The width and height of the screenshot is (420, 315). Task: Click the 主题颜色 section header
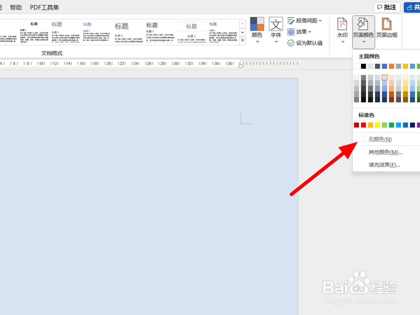[369, 56]
